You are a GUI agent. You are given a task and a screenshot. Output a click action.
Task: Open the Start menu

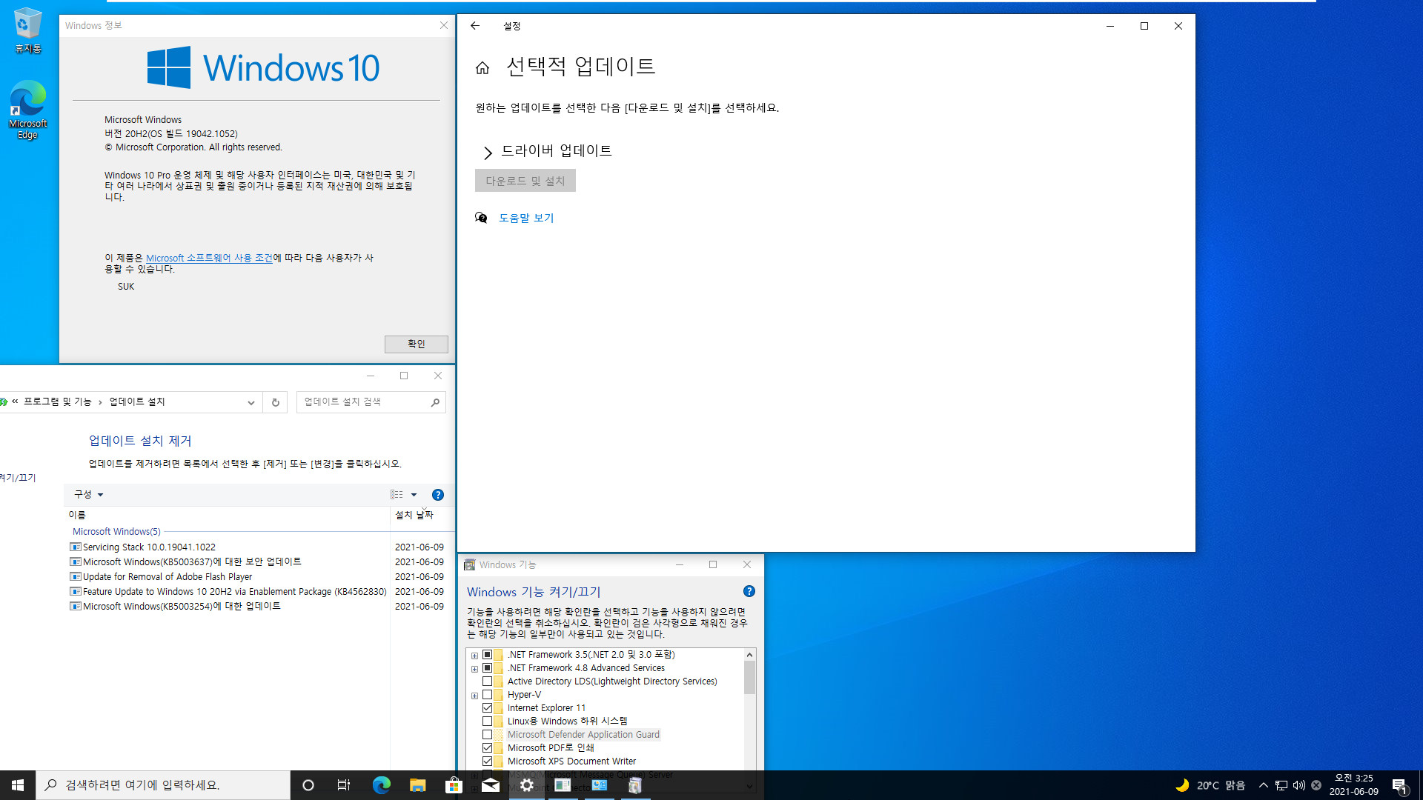[x=18, y=785]
